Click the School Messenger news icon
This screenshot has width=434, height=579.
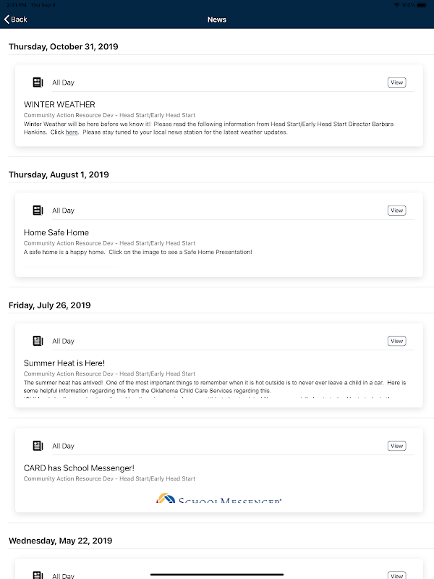[38, 446]
